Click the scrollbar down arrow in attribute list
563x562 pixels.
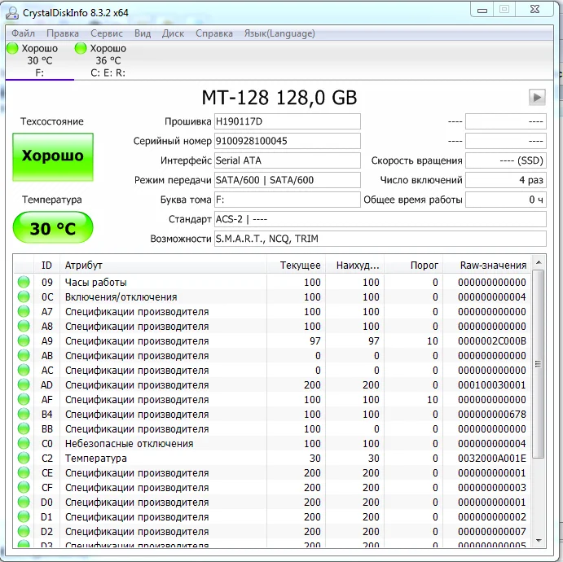pyautogui.click(x=539, y=541)
